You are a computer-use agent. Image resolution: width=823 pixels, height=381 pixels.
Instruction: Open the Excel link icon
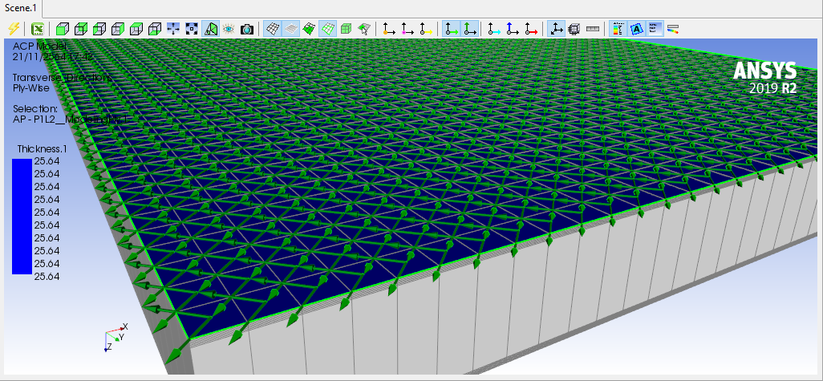click(x=37, y=29)
